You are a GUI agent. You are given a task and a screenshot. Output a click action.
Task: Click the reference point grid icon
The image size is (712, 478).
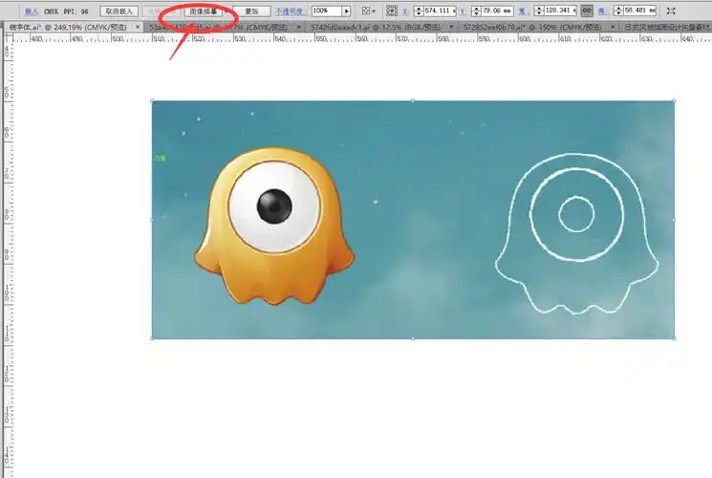pyautogui.click(x=391, y=11)
